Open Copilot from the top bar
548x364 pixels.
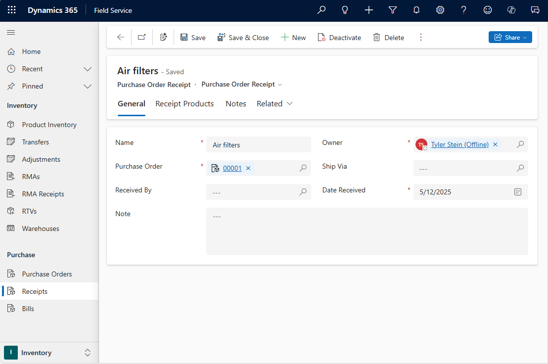pos(511,10)
